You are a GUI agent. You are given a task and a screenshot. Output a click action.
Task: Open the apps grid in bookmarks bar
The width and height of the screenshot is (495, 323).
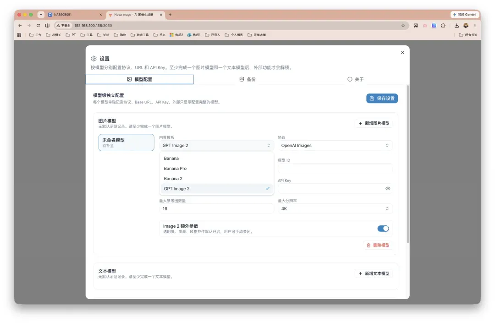tap(19, 35)
